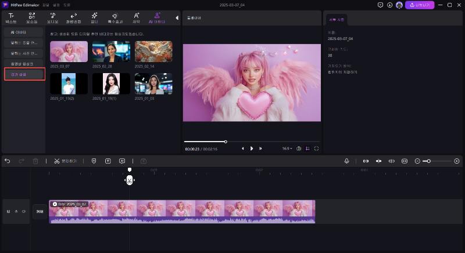Zoom out the timeline with minus button
465x253 pixels.
pyautogui.click(x=417, y=161)
